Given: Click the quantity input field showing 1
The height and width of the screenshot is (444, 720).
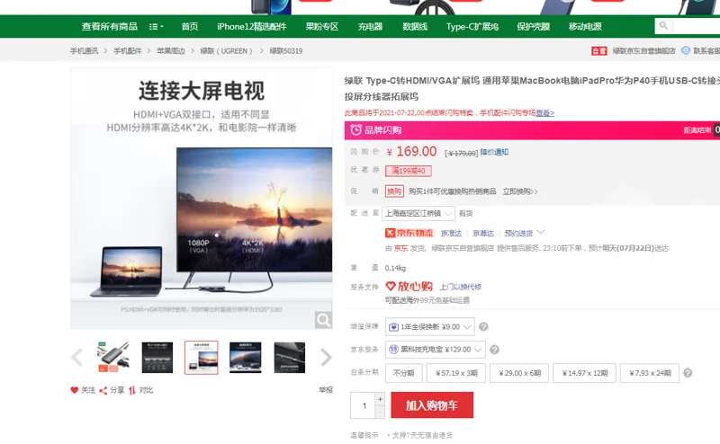Looking at the screenshot, I should [363, 405].
